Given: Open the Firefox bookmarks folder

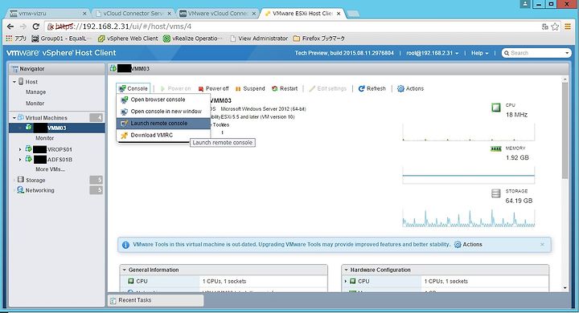Looking at the screenshot, I should click(x=318, y=39).
